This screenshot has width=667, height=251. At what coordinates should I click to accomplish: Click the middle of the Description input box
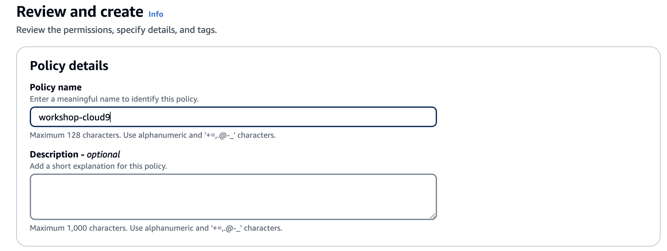234,196
